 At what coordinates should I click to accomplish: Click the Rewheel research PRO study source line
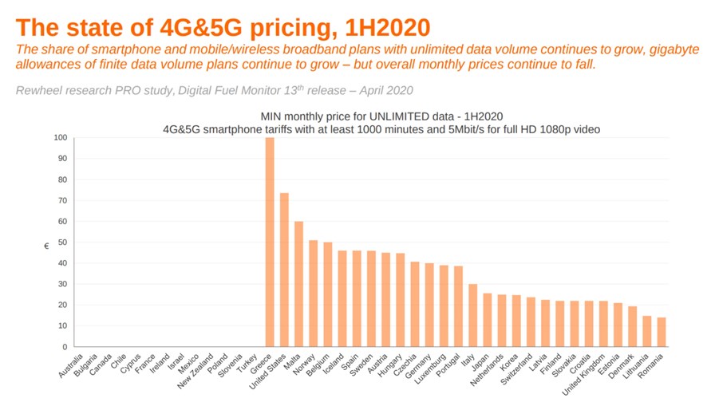(215, 90)
